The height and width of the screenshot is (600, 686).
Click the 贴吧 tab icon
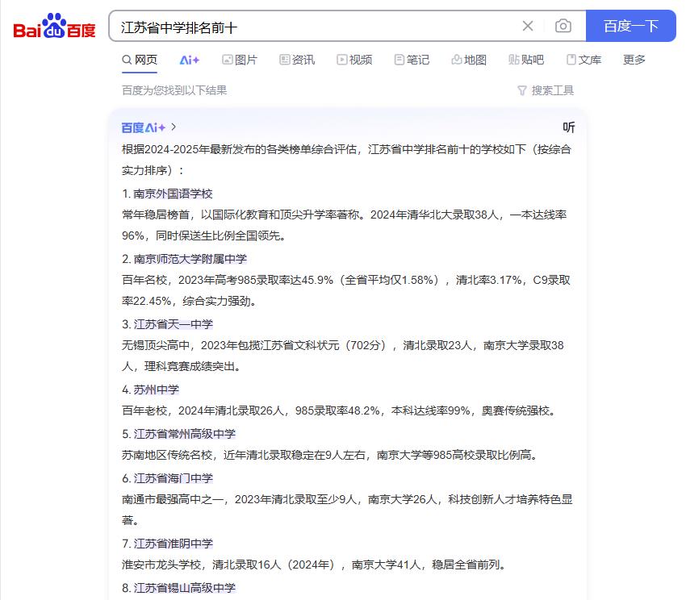(513, 60)
